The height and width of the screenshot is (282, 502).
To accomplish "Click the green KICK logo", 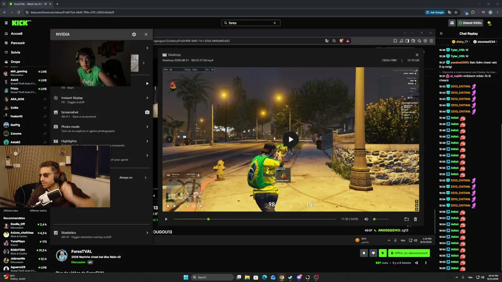I will pos(21,23).
